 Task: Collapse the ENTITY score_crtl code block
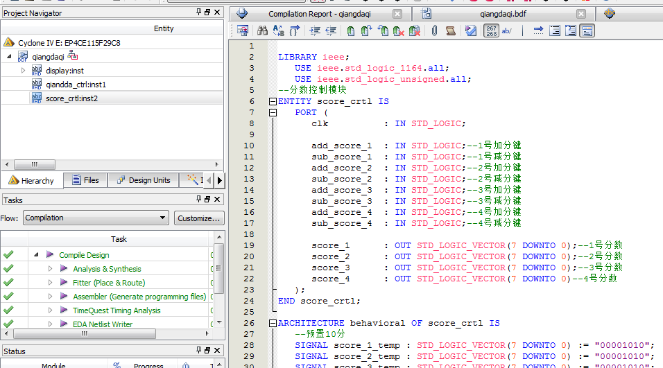[x=273, y=101]
